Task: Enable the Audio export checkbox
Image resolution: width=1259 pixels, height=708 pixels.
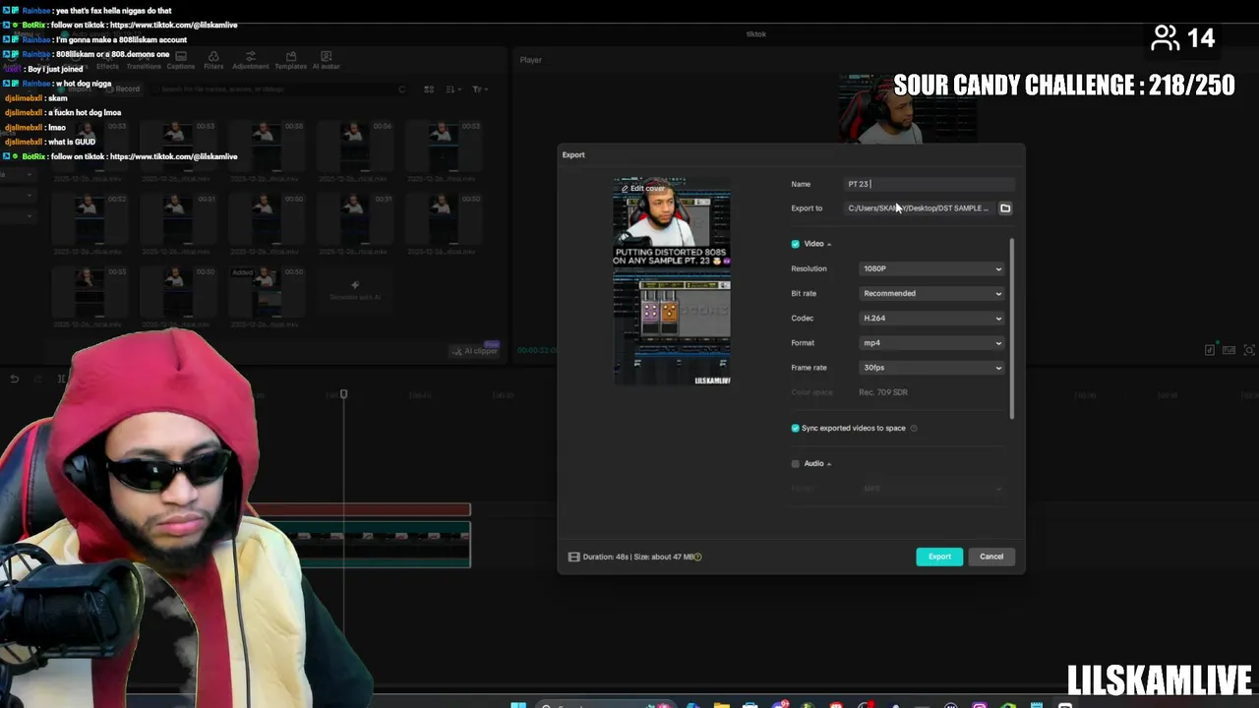Action: (796, 463)
